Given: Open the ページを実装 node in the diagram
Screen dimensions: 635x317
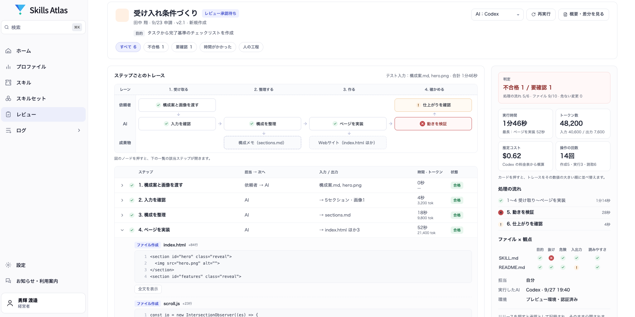Looking at the screenshot, I should pos(348,124).
